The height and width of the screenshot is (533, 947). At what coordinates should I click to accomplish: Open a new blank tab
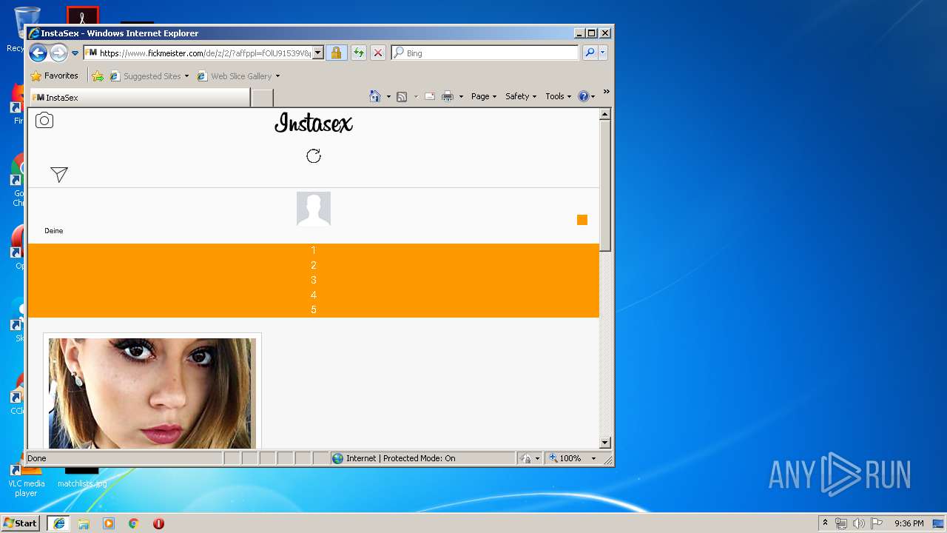pyautogui.click(x=263, y=98)
